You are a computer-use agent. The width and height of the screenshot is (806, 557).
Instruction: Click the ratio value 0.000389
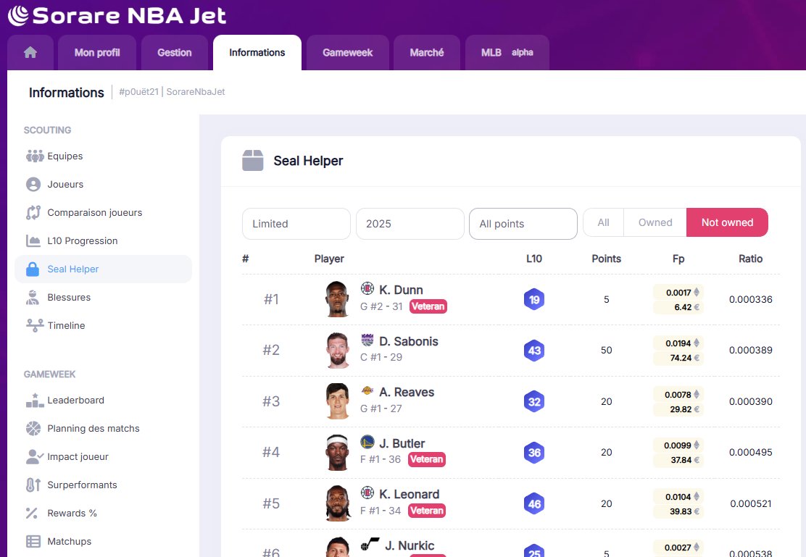click(x=750, y=351)
